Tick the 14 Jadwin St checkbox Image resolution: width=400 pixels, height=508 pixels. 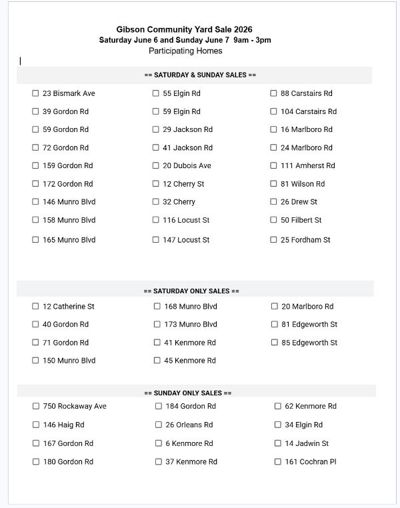click(278, 443)
